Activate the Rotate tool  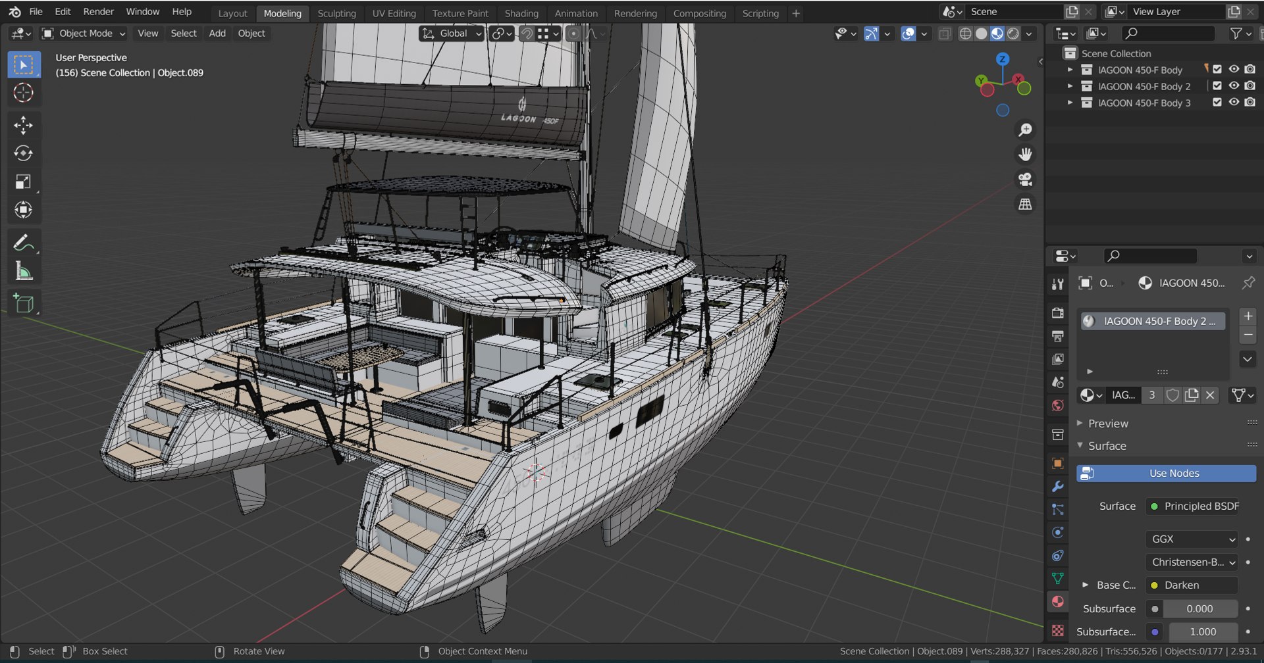pos(24,153)
